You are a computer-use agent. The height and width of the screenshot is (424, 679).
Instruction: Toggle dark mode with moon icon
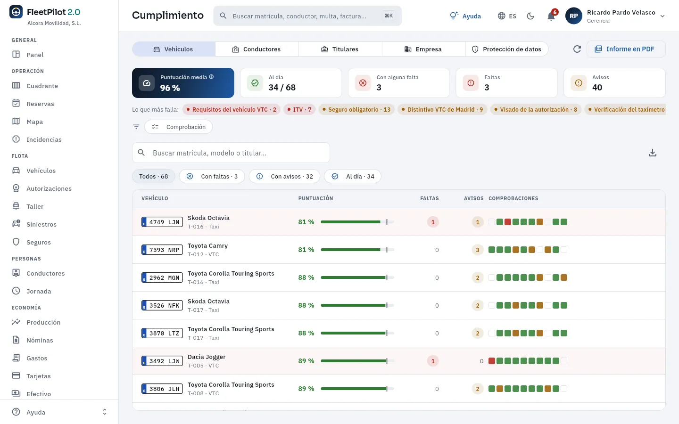[530, 16]
